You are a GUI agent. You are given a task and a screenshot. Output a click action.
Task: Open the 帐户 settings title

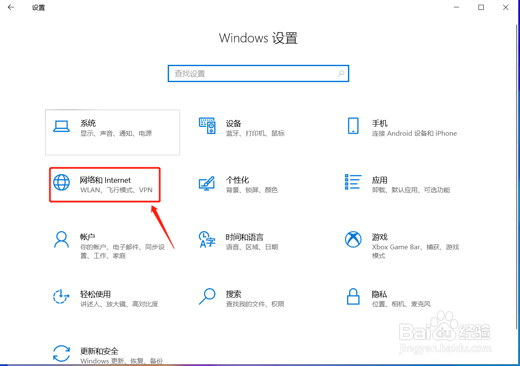[88, 237]
